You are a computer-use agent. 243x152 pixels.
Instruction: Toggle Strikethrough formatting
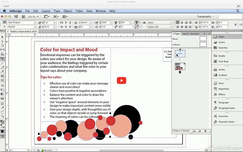(70, 27)
